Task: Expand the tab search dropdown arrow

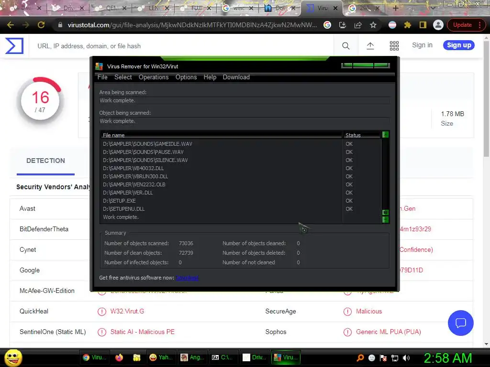Action: pos(433,8)
